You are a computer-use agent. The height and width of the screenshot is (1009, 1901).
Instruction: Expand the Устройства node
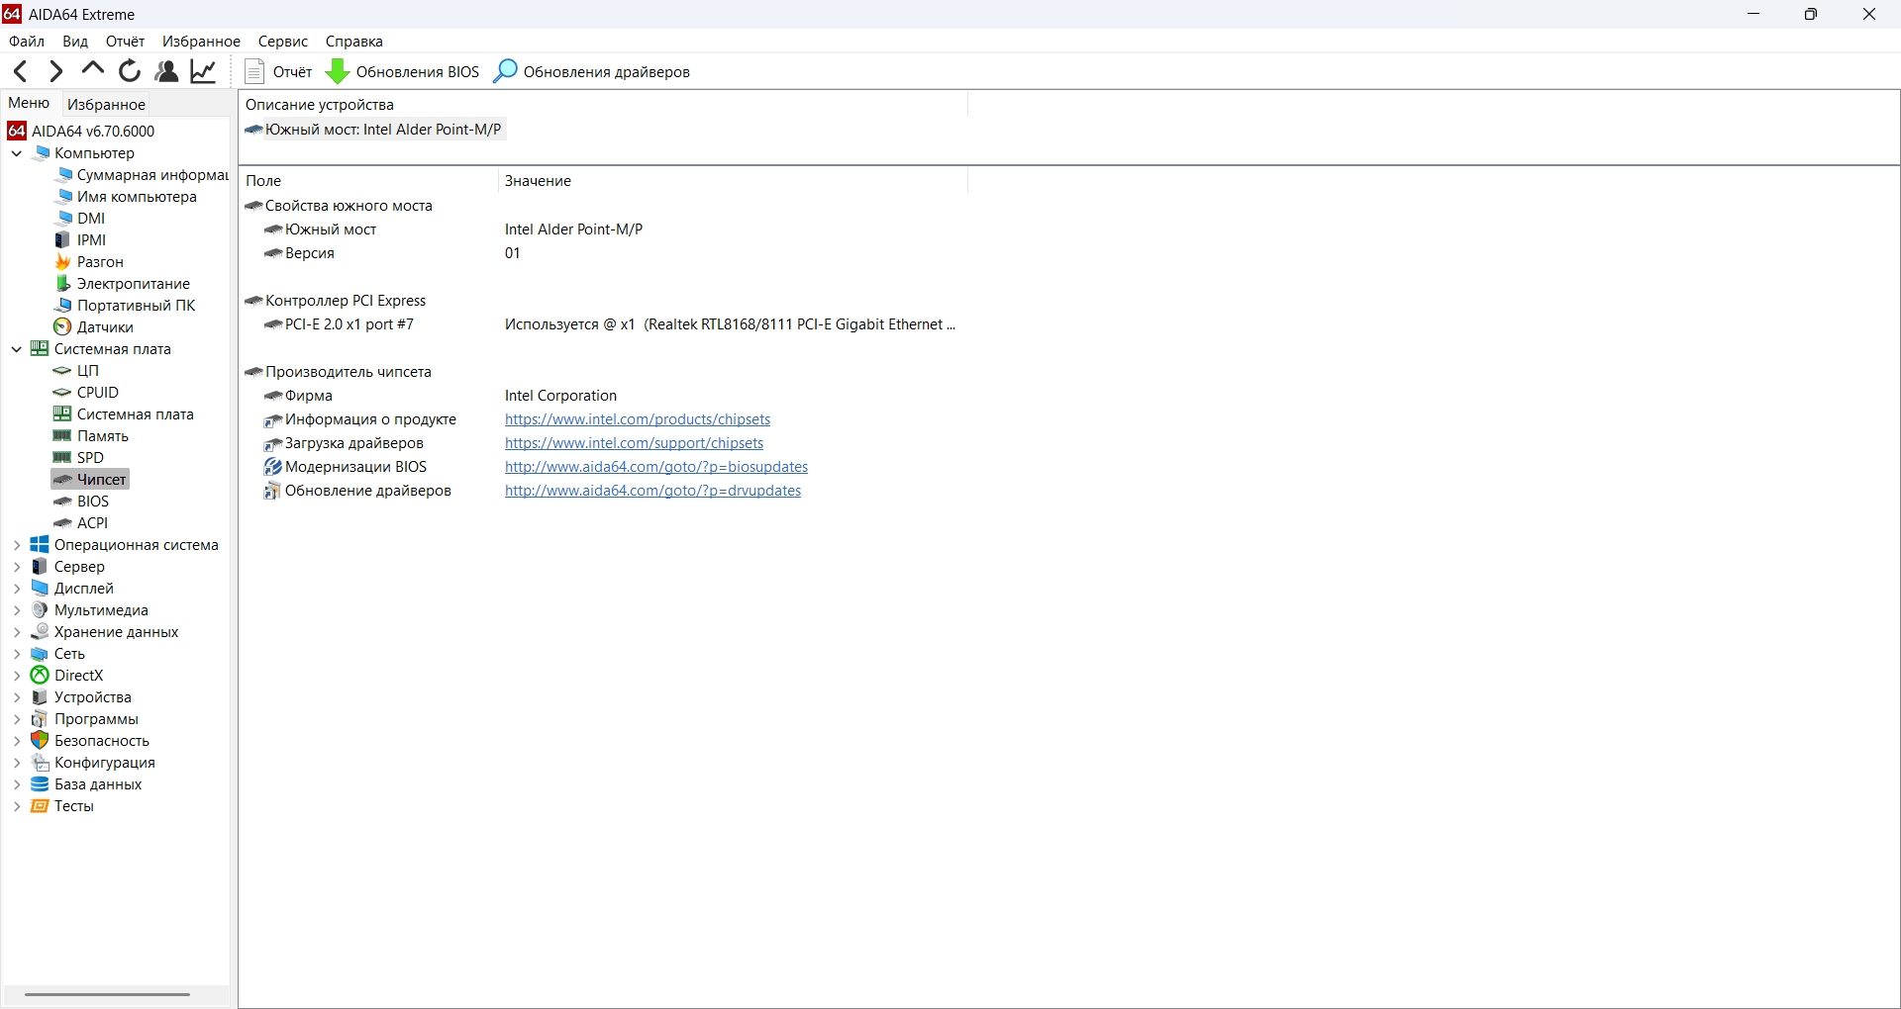[x=17, y=697]
